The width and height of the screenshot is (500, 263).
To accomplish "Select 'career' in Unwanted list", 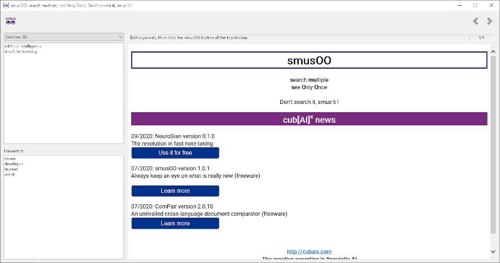I will click(10, 159).
